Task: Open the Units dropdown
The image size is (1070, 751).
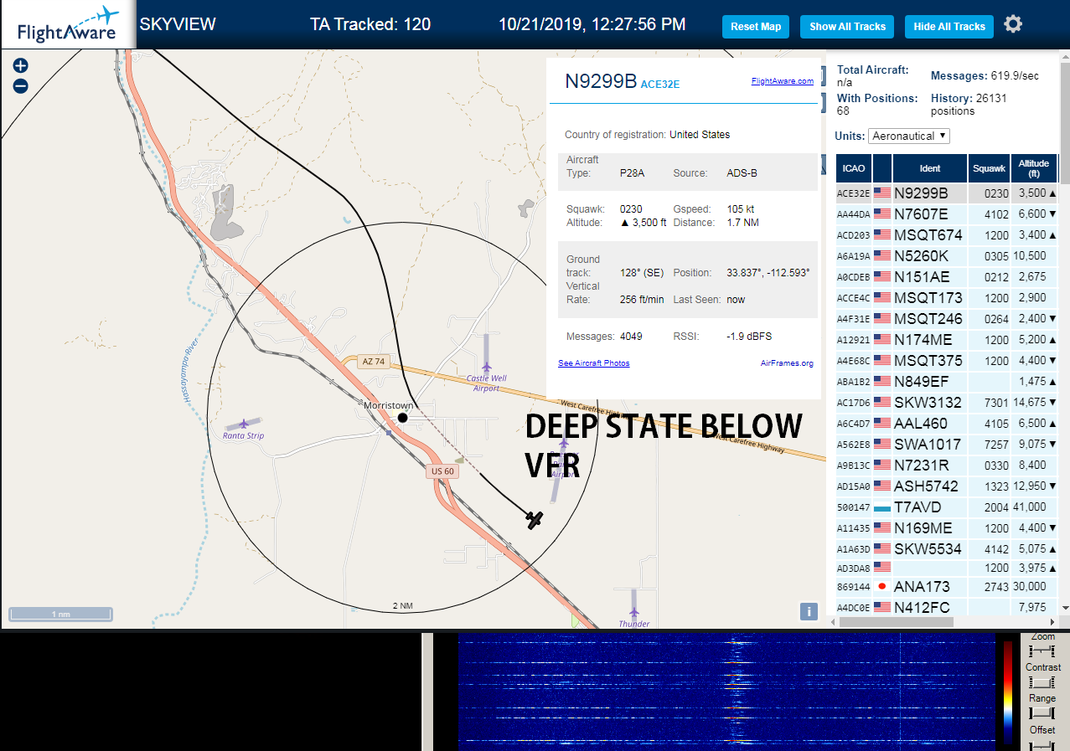Action: tap(909, 136)
